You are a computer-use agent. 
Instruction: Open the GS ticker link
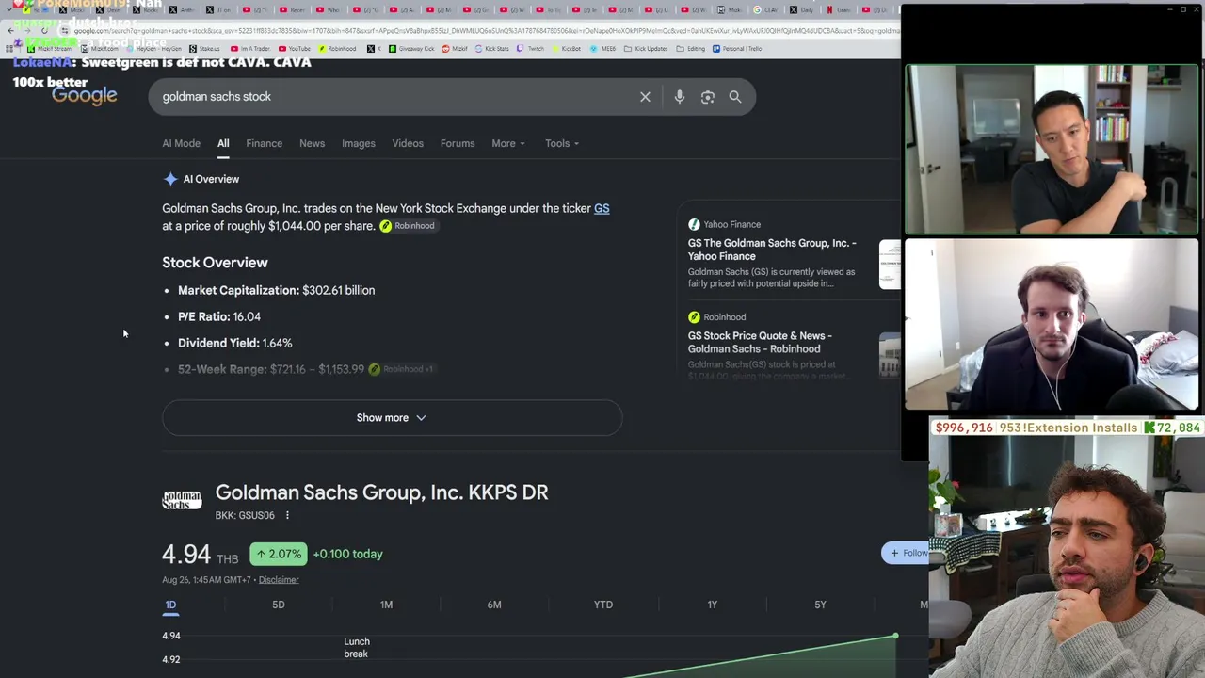[x=602, y=208]
